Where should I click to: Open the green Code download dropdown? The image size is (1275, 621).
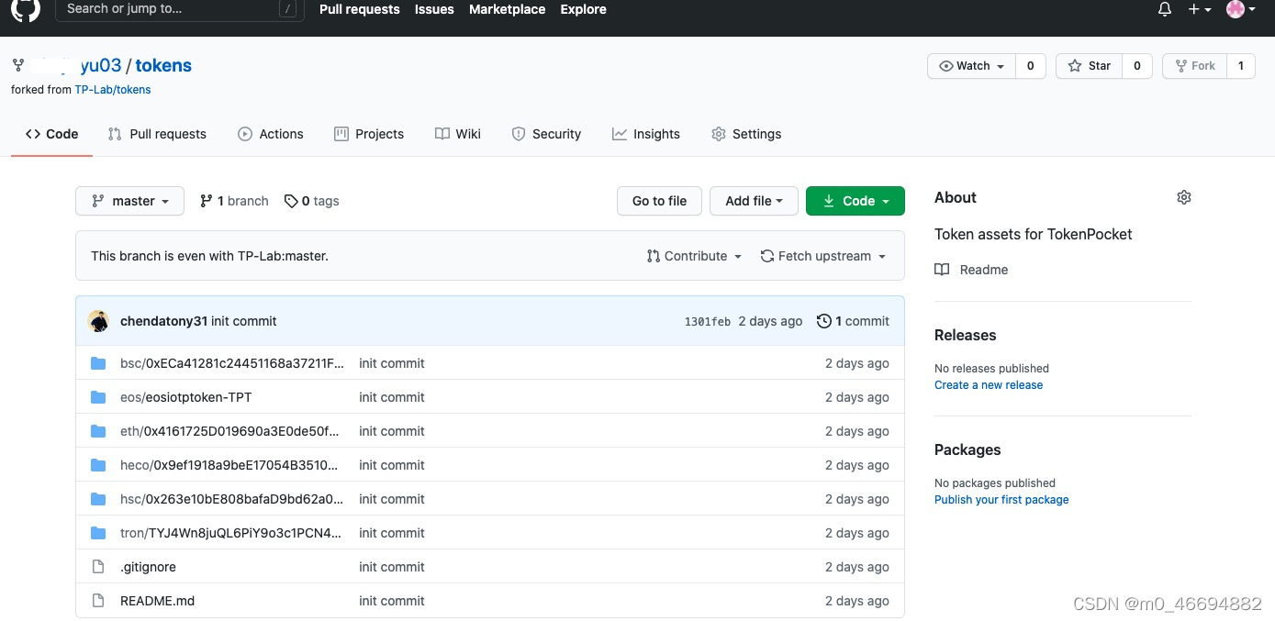pos(856,201)
